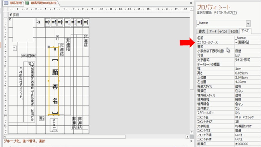This screenshot has width=261, height=147.
Task: Click the コントロールソース field =[顧客名]
Action: pyautogui.click(x=248, y=42)
